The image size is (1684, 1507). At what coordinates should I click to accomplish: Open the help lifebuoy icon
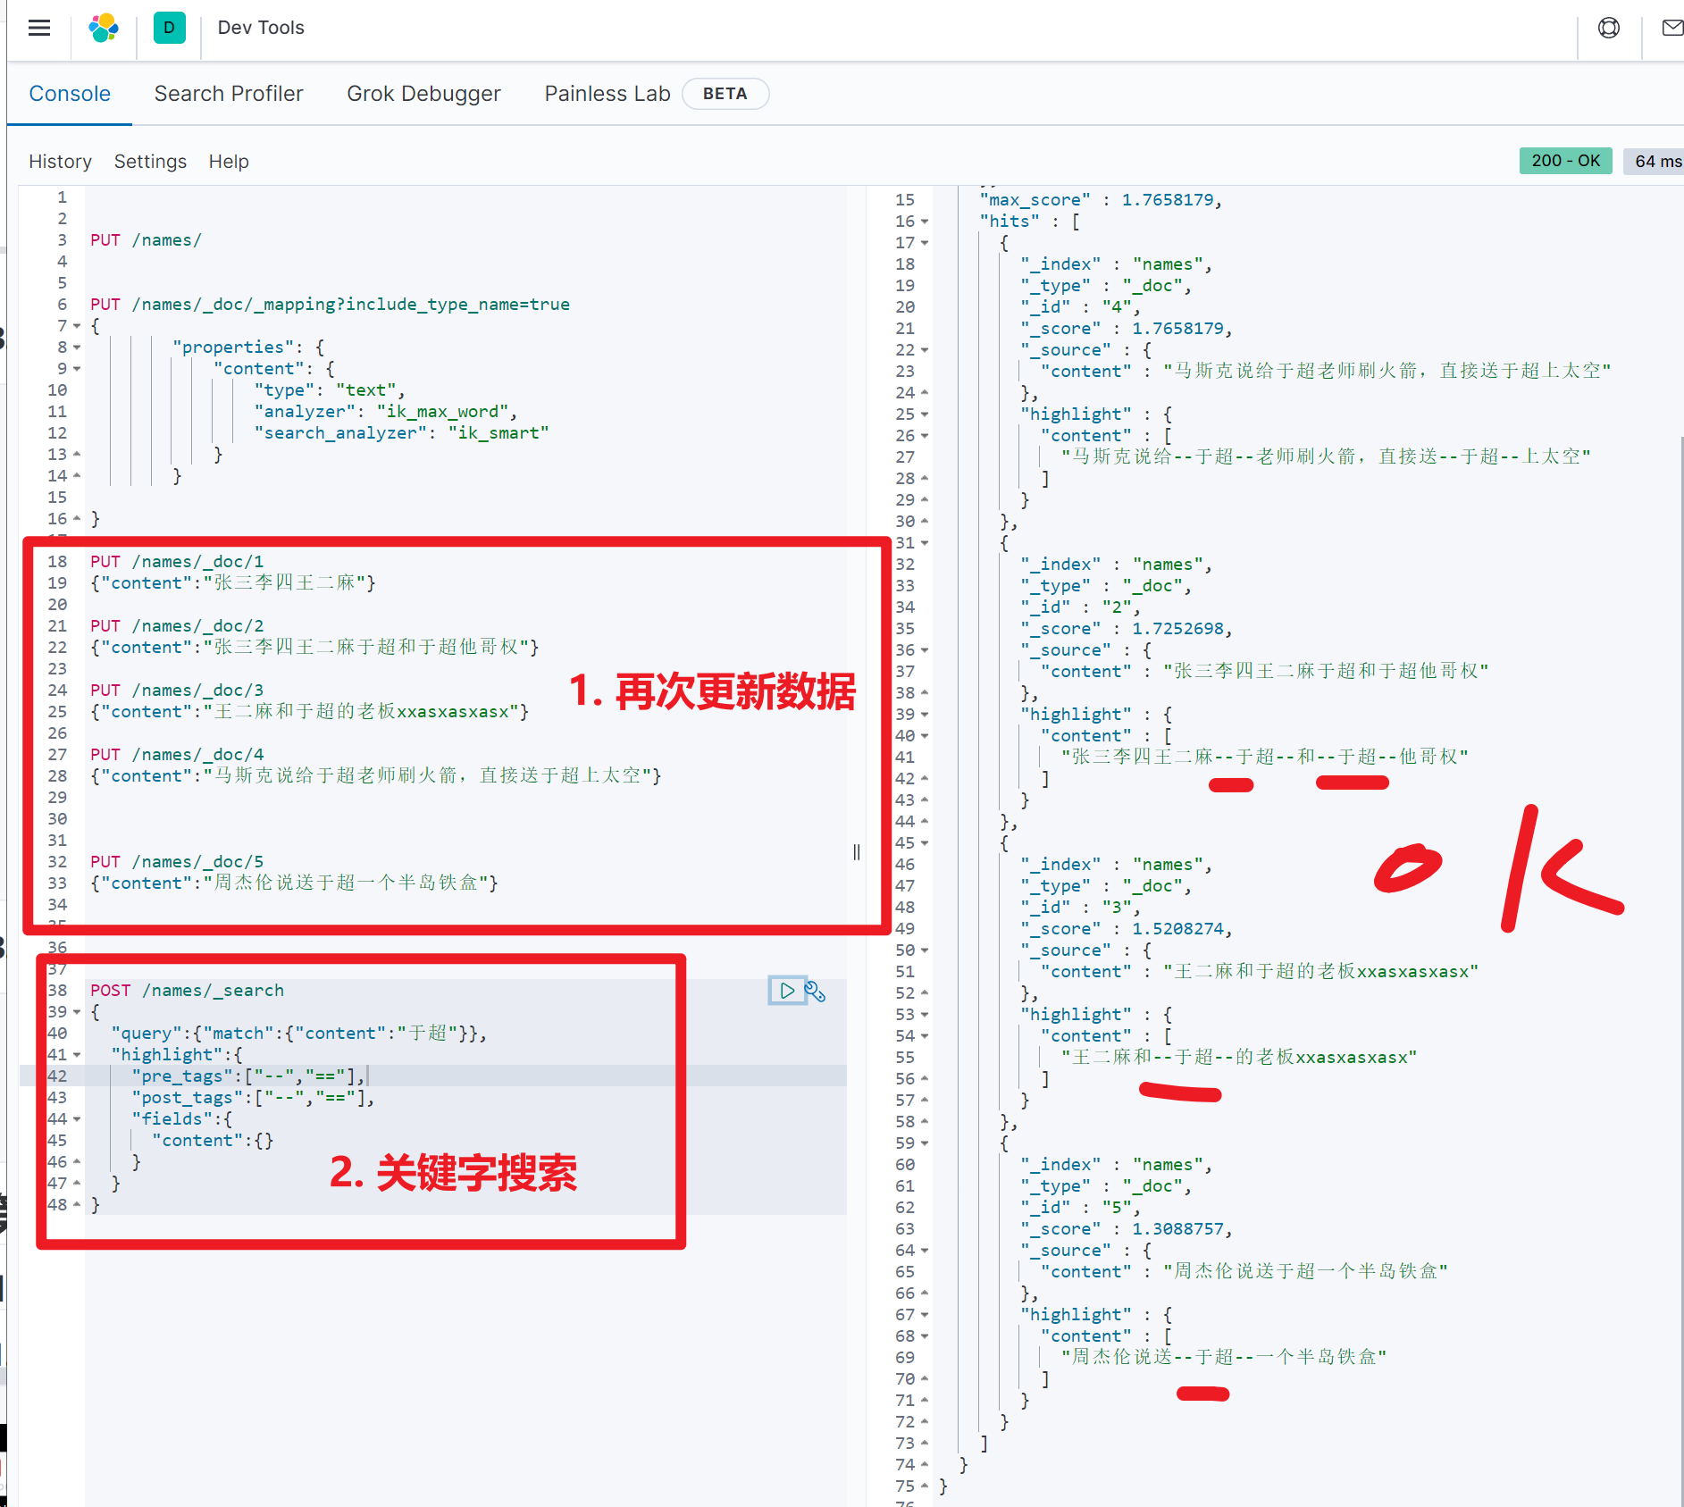(1608, 28)
